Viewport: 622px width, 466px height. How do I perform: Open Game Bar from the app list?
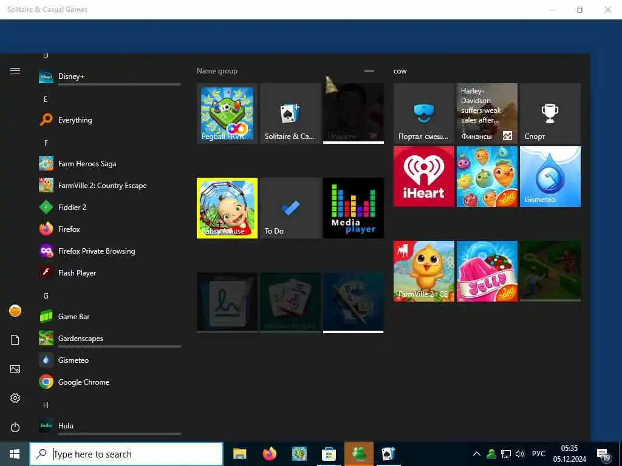[x=110, y=316]
